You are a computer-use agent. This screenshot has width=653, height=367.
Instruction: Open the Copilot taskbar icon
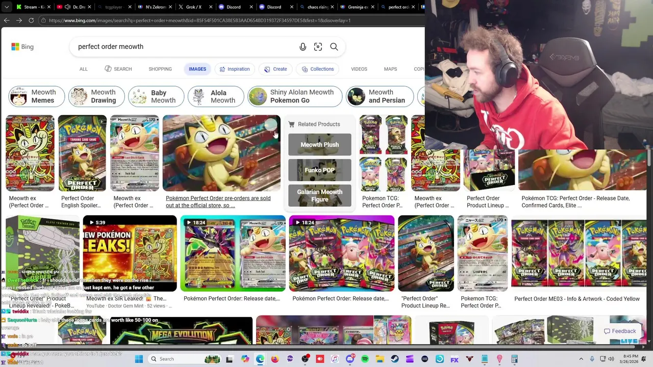tap(245, 359)
